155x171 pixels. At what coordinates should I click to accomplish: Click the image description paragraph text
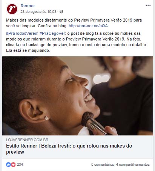(x=77, y=42)
